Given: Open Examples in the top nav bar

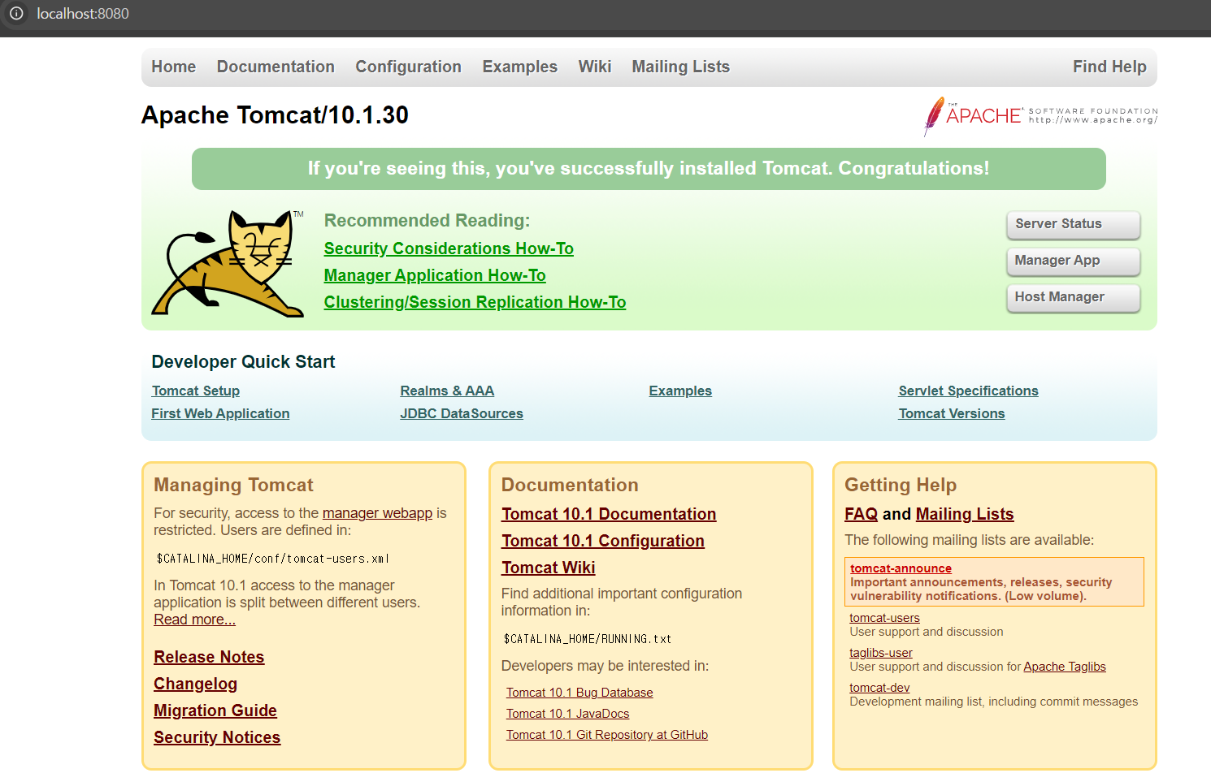Looking at the screenshot, I should point(520,67).
